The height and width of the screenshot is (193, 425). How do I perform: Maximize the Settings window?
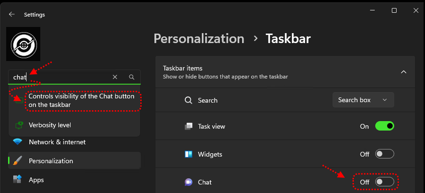point(394,10)
